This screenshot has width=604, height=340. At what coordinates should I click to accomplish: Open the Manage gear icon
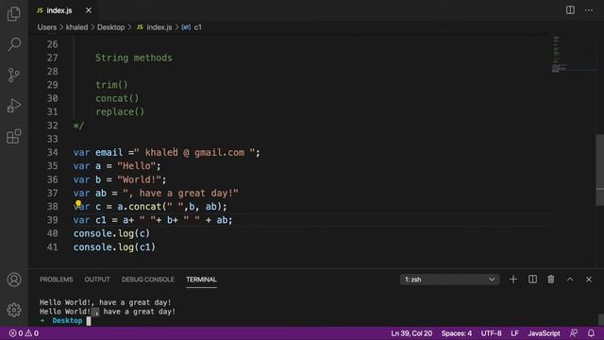click(x=14, y=310)
